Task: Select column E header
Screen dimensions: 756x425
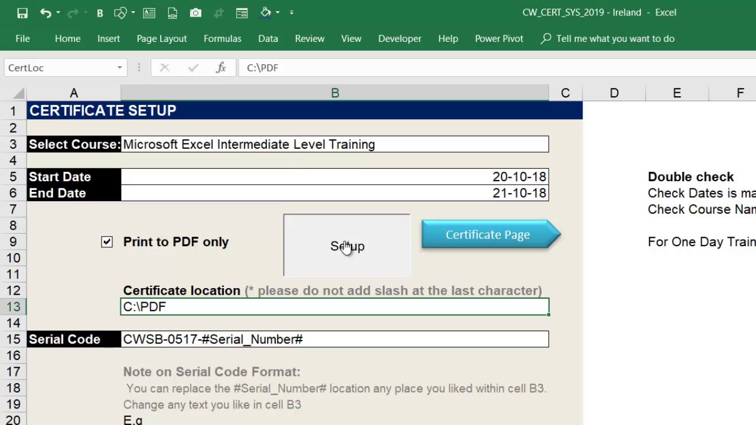Action: (677, 93)
